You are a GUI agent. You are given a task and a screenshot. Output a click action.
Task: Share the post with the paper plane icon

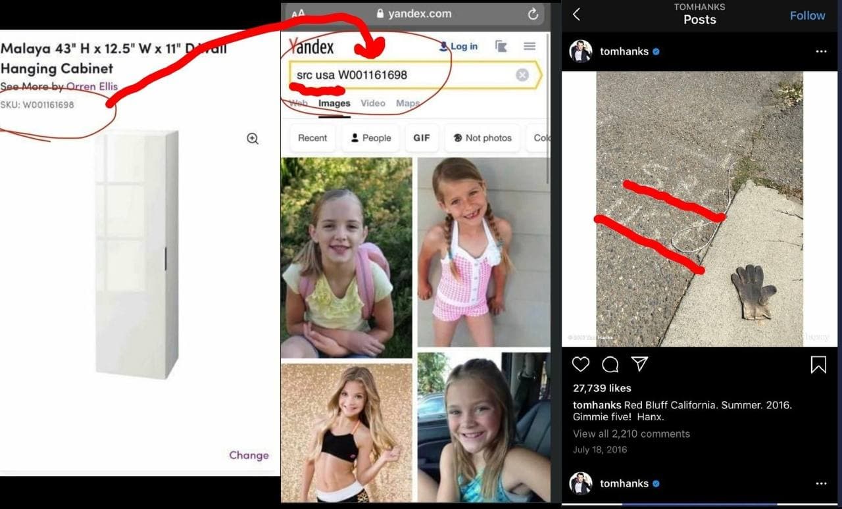[x=639, y=364]
